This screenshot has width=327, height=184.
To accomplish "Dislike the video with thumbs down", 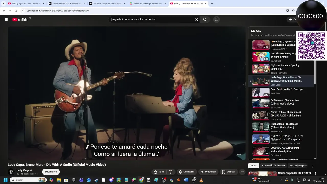I will [170, 172].
